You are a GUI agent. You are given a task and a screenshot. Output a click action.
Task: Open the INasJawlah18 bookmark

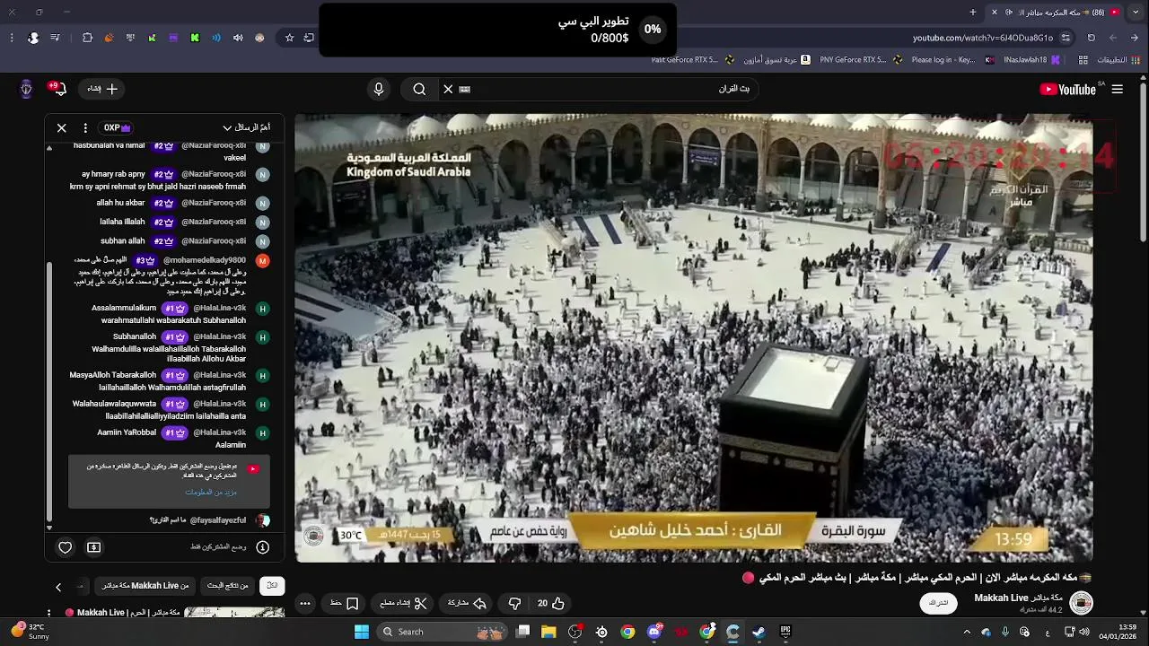(1032, 60)
